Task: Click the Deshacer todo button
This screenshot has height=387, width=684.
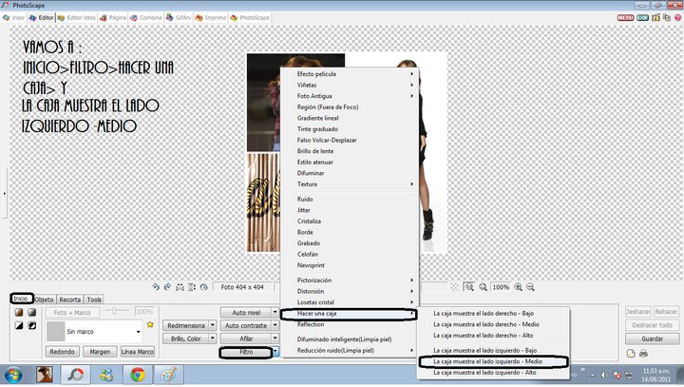Action: coord(652,325)
